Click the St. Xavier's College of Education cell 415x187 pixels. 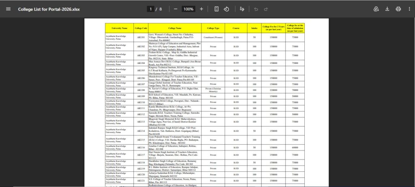(x=175, y=90)
